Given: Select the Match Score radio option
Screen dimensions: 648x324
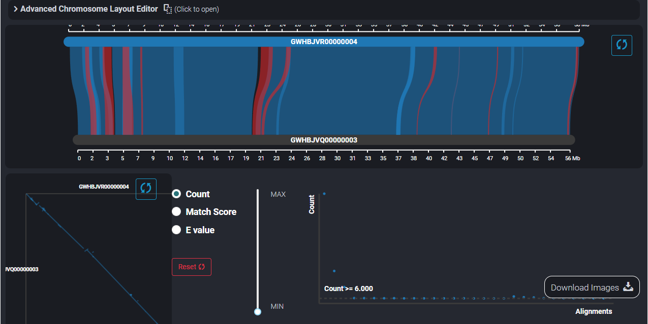Looking at the screenshot, I should pyautogui.click(x=176, y=211).
